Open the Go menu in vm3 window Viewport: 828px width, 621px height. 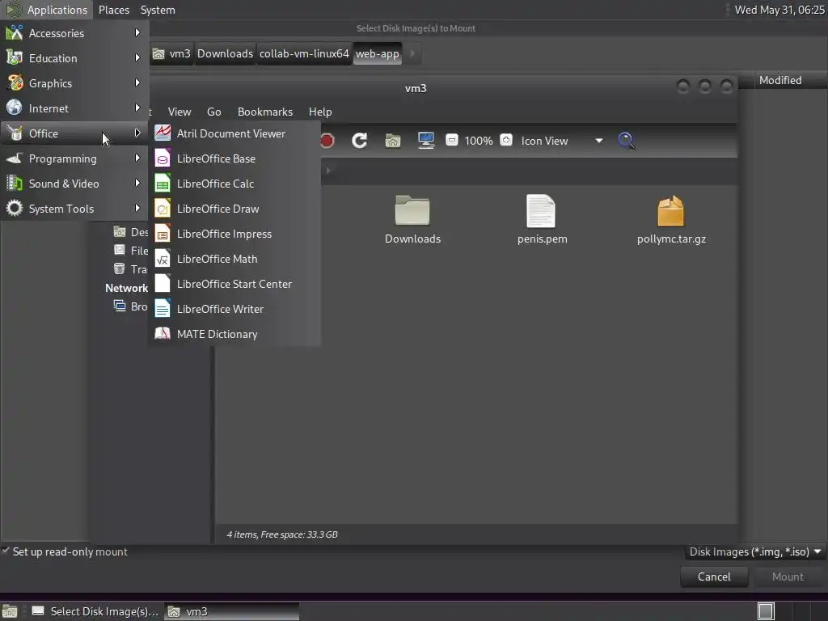(213, 112)
